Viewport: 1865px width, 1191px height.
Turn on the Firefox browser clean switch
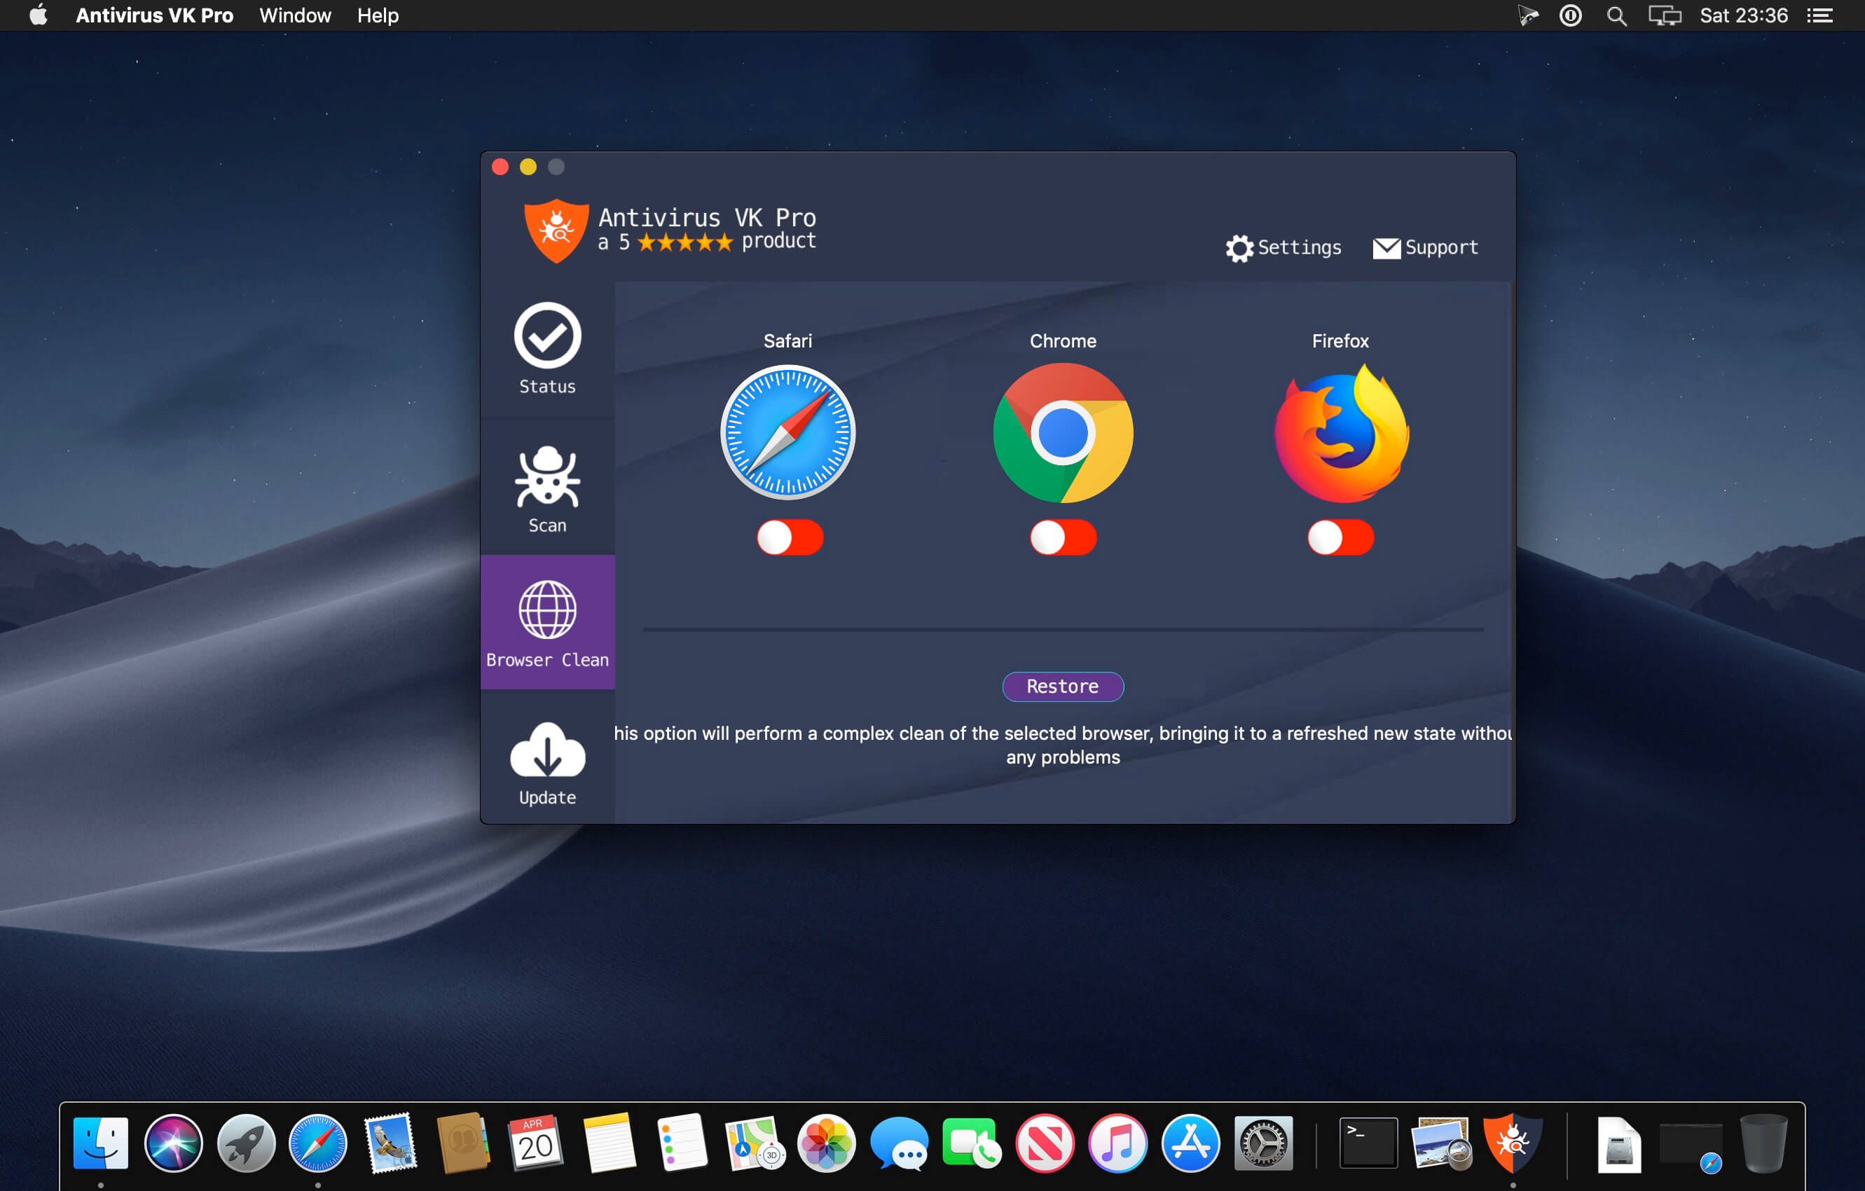1340,537
